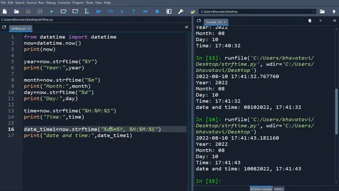The image size is (339, 191).
Task: Click In [13] runfile console entry
Action: 255,64
